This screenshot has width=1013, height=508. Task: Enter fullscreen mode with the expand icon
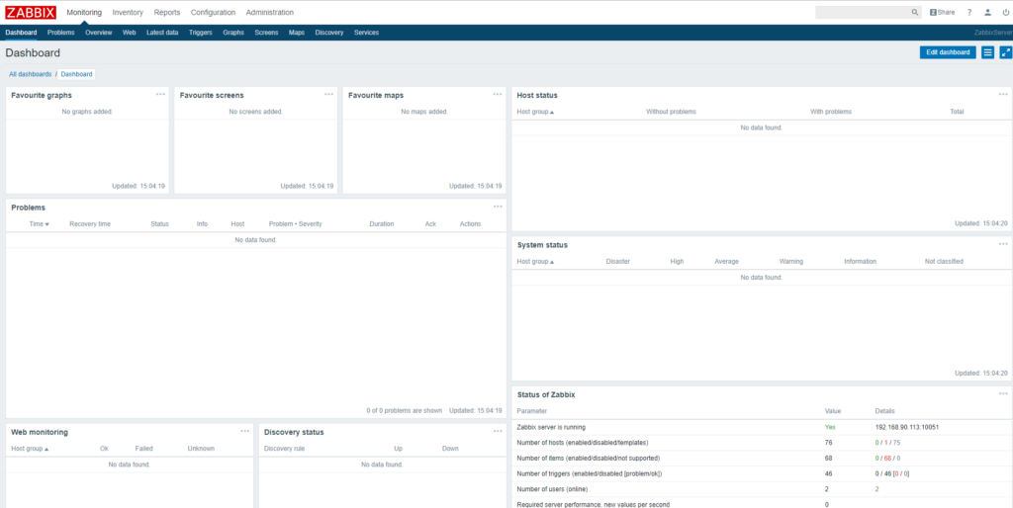point(1005,52)
